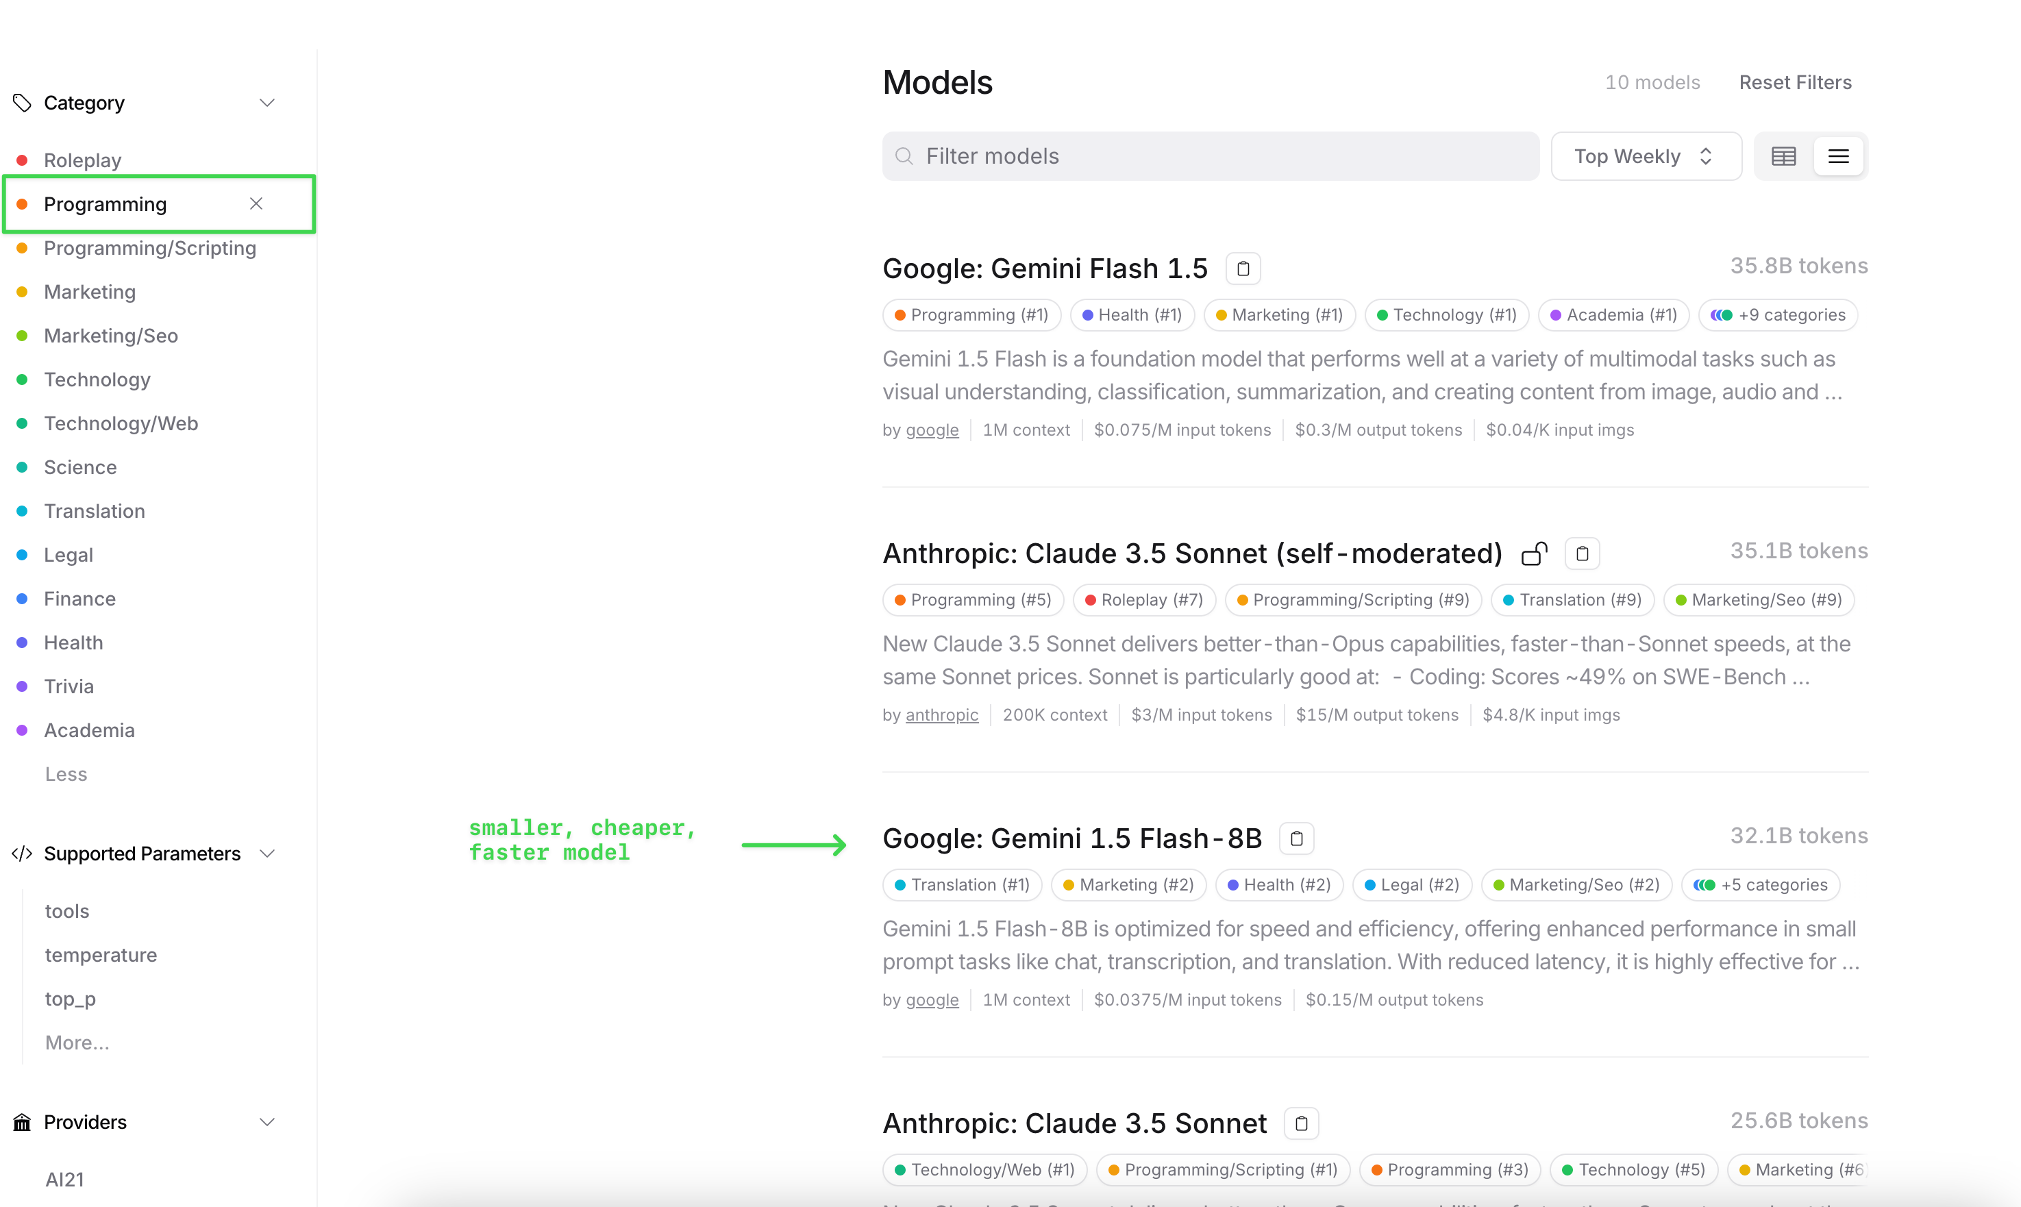The width and height of the screenshot is (2021, 1207).
Task: Enable the tools parameter filter
Action: [x=66, y=911]
